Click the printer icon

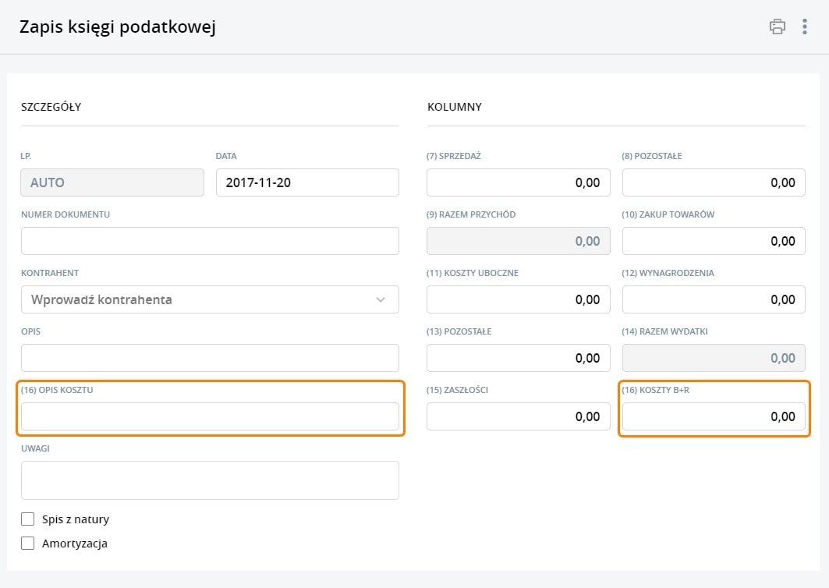777,27
